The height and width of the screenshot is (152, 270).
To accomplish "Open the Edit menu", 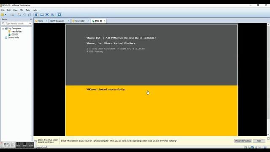I will click(9, 10).
